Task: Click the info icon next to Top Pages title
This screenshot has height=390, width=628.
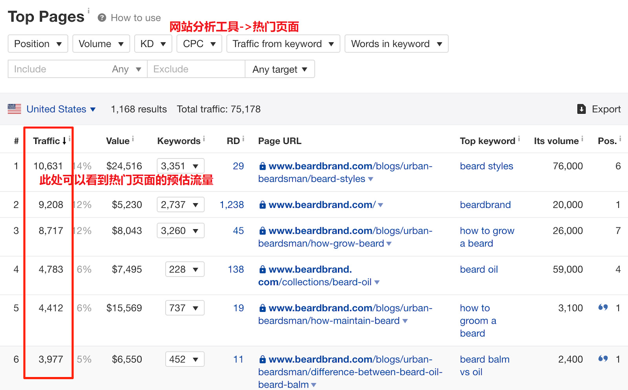Action: 89,11
